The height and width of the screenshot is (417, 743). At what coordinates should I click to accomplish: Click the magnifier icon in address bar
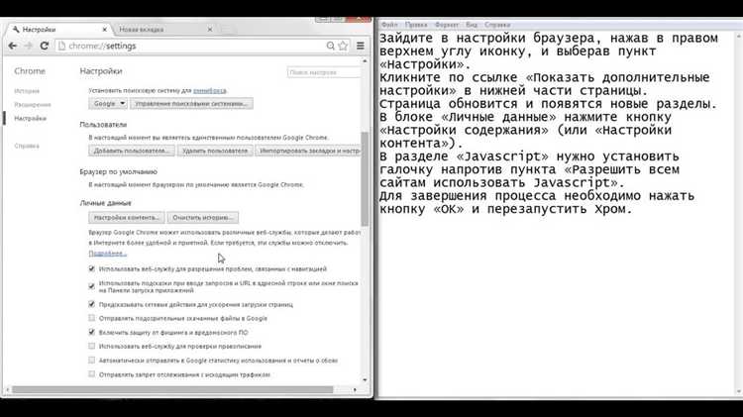point(330,46)
